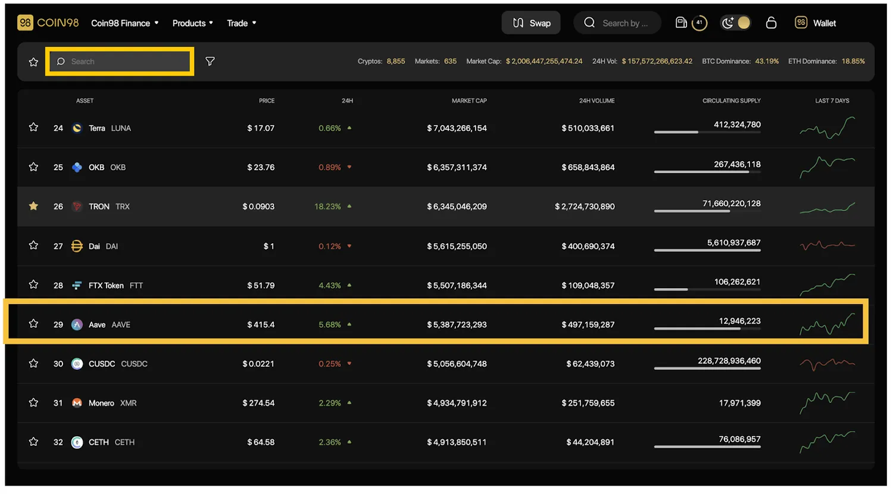
Task: Click the Dai 7-day chart sparkline
Action: 828,245
